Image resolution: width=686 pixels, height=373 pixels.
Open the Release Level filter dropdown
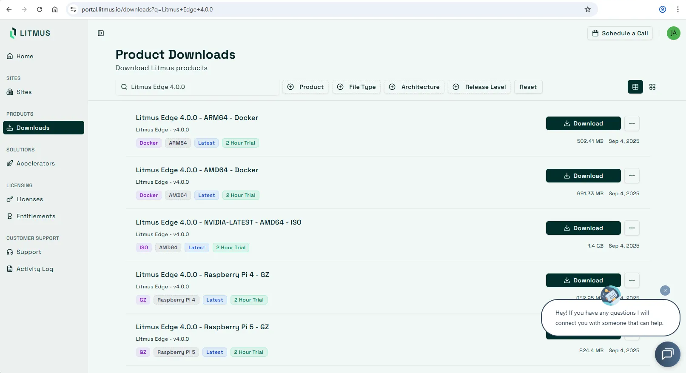pos(479,87)
